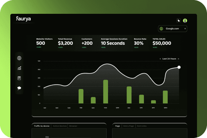Click the green bar at 3PM
The image size is (207, 138).
[x=129, y=95]
